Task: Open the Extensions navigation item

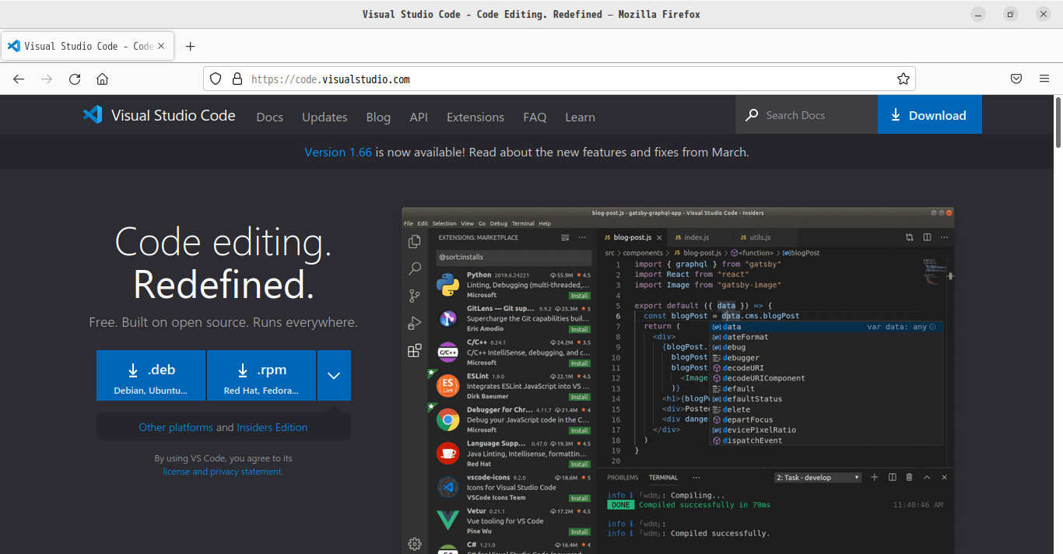Action: [475, 117]
